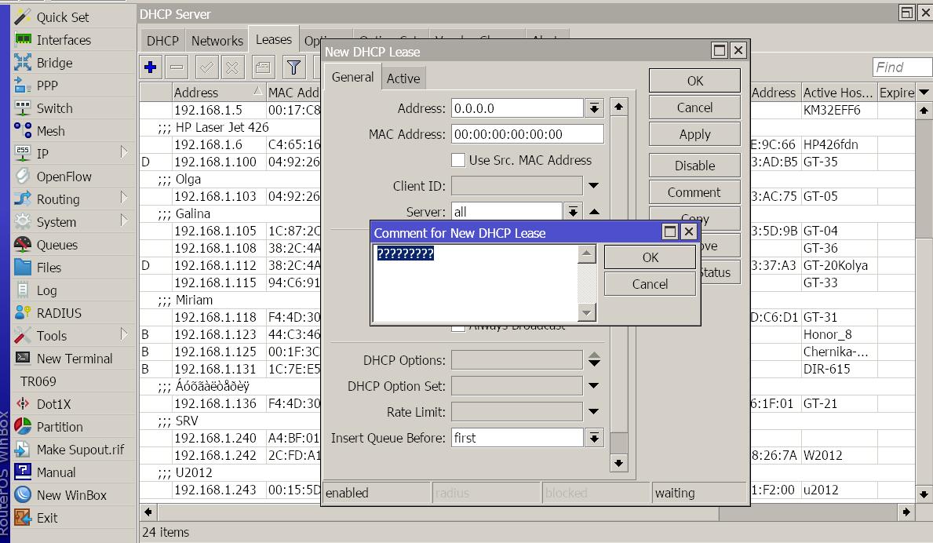Viewport: 933px width, 543px height.
Task: Open the Mesh section icon
Action: pos(23,131)
